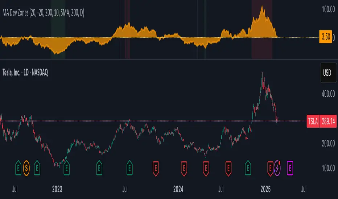The image size is (338, 199).
Task: Click the Jul label left of 2023
Action: click(15, 189)
